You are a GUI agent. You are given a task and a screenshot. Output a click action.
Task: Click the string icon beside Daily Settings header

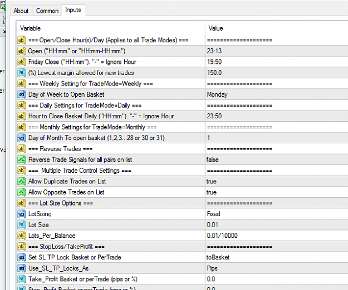pos(22,105)
